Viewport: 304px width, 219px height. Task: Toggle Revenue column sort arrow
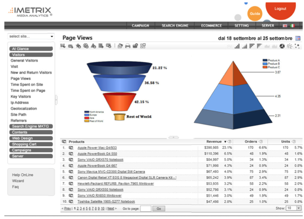coord(225,142)
